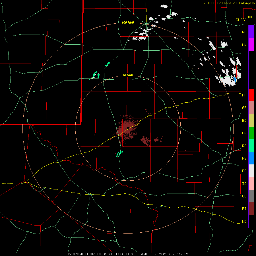Pick the dark green HR legend swatch
This screenshot has width=256, height=256.
[251, 133]
